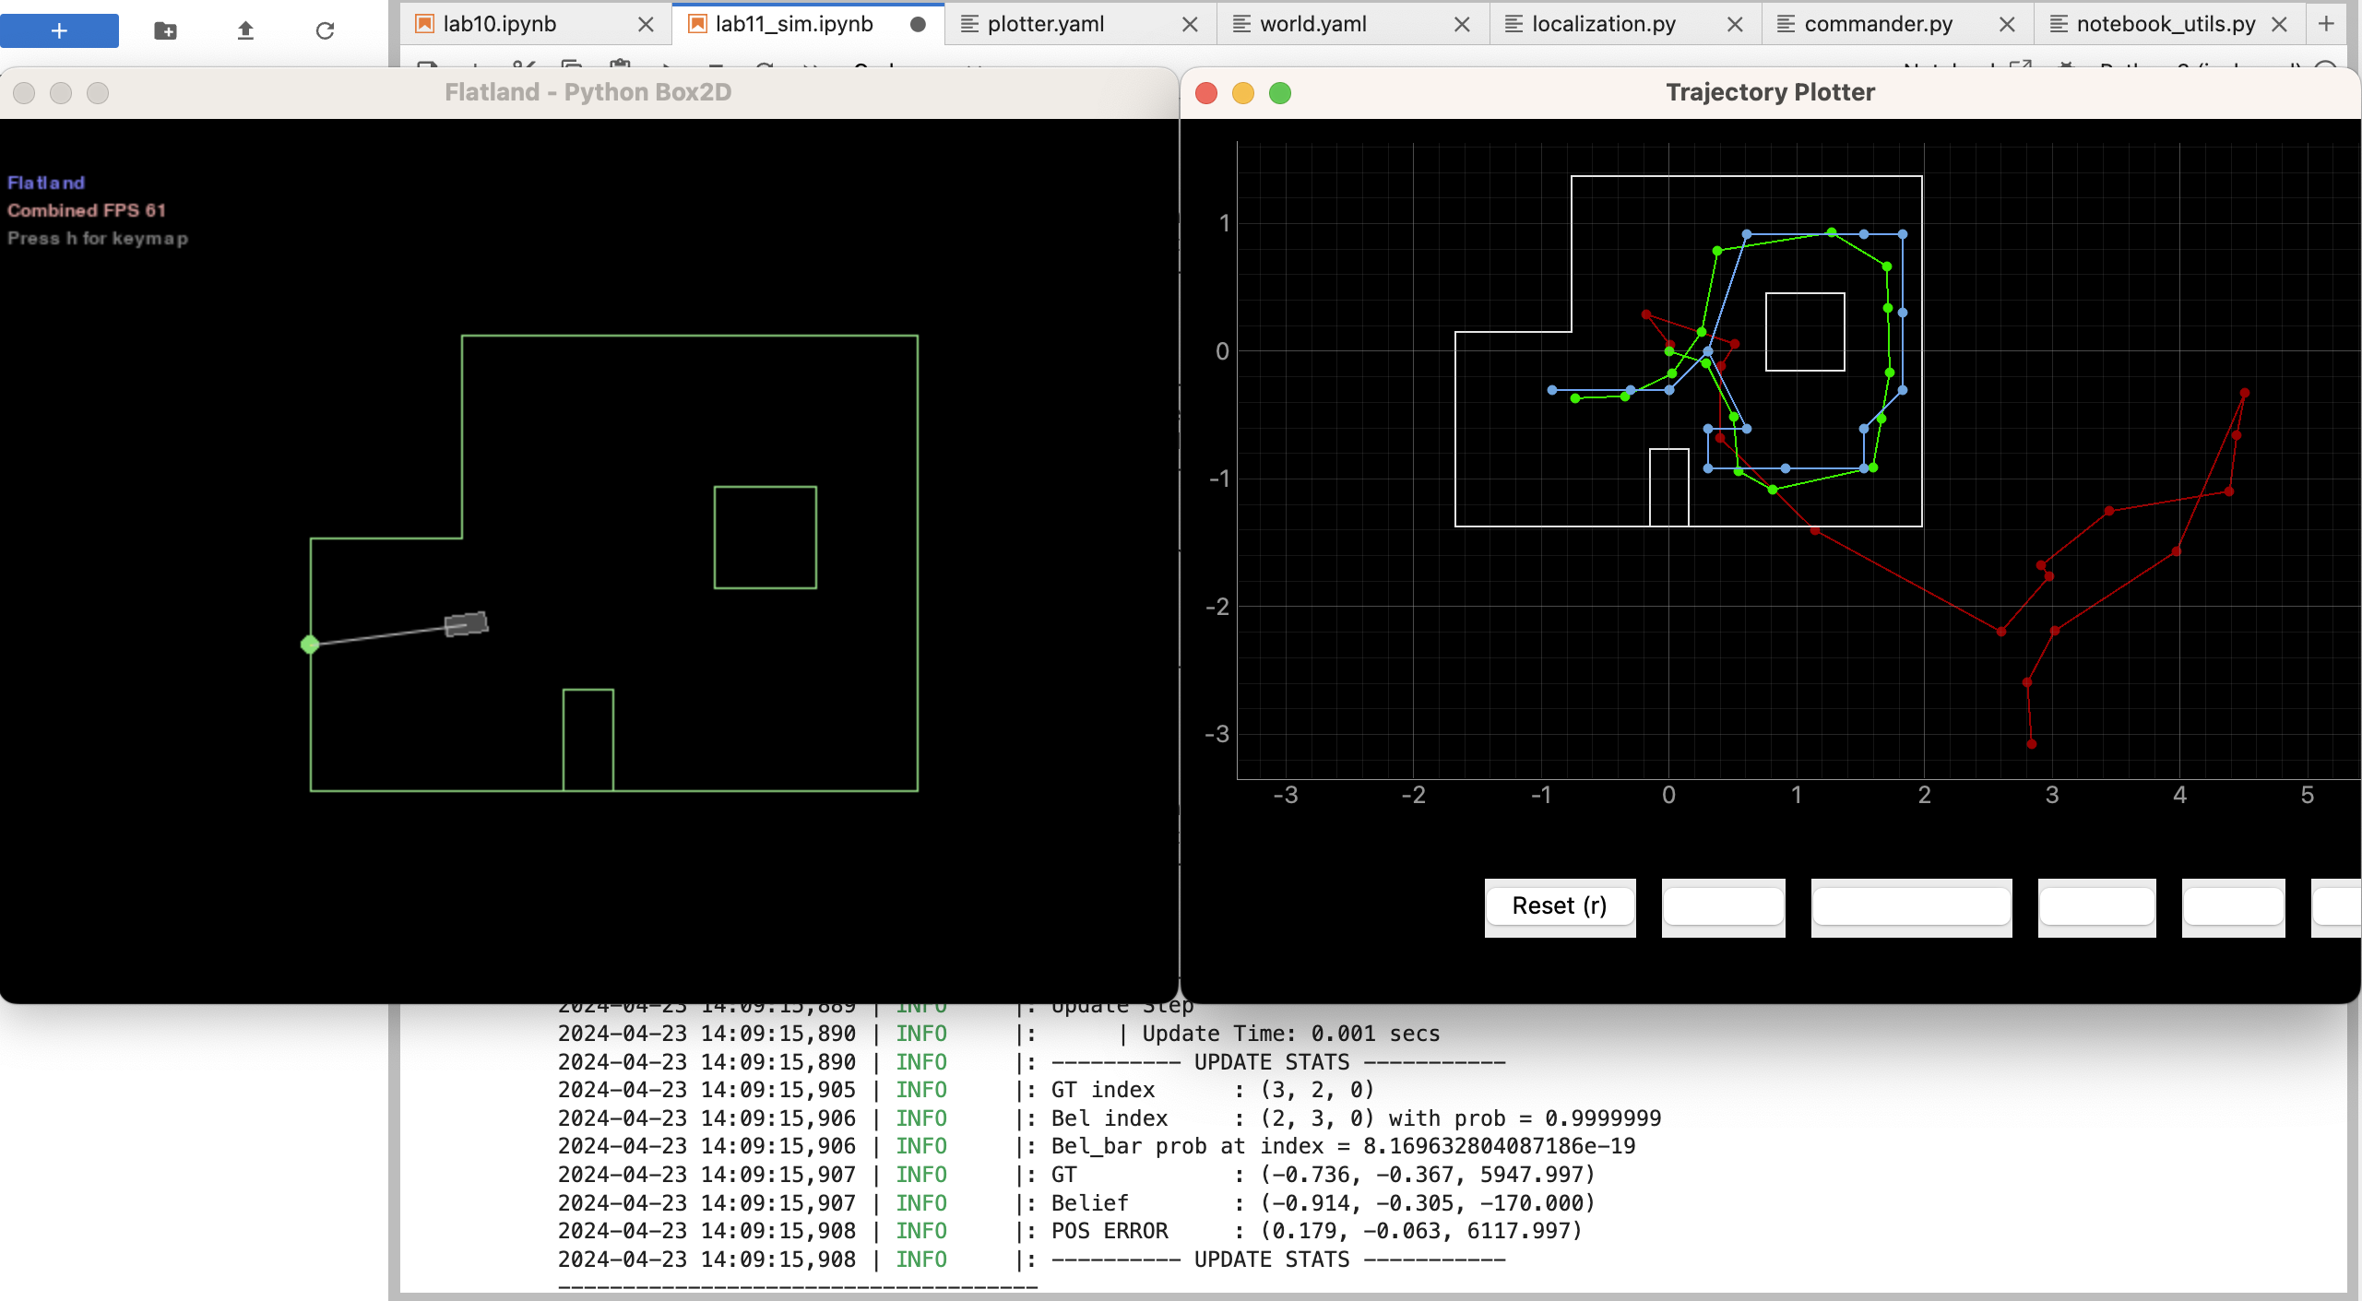2362x1301 pixels.
Task: Click the 'Combined FPS 61' text
Action: tap(87, 210)
